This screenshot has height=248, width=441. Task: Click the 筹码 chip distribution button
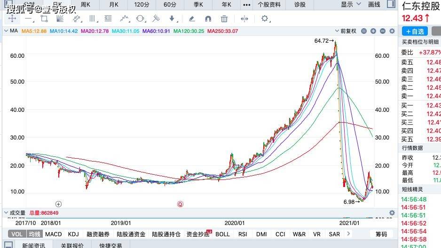tap(381, 234)
